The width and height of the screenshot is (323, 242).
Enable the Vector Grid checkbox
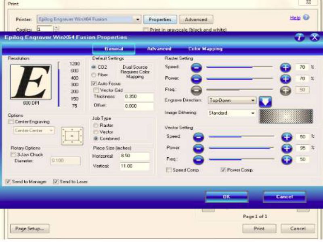96,90
